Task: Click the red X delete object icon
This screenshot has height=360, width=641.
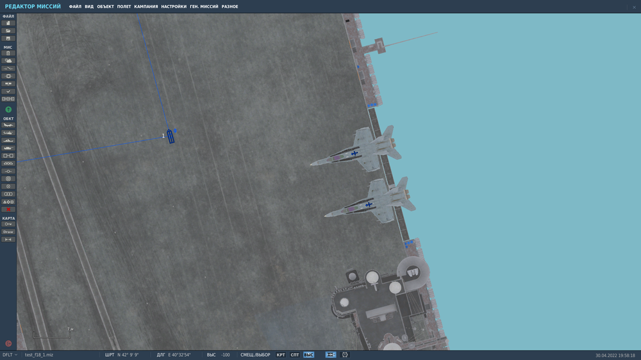Action: [8, 209]
